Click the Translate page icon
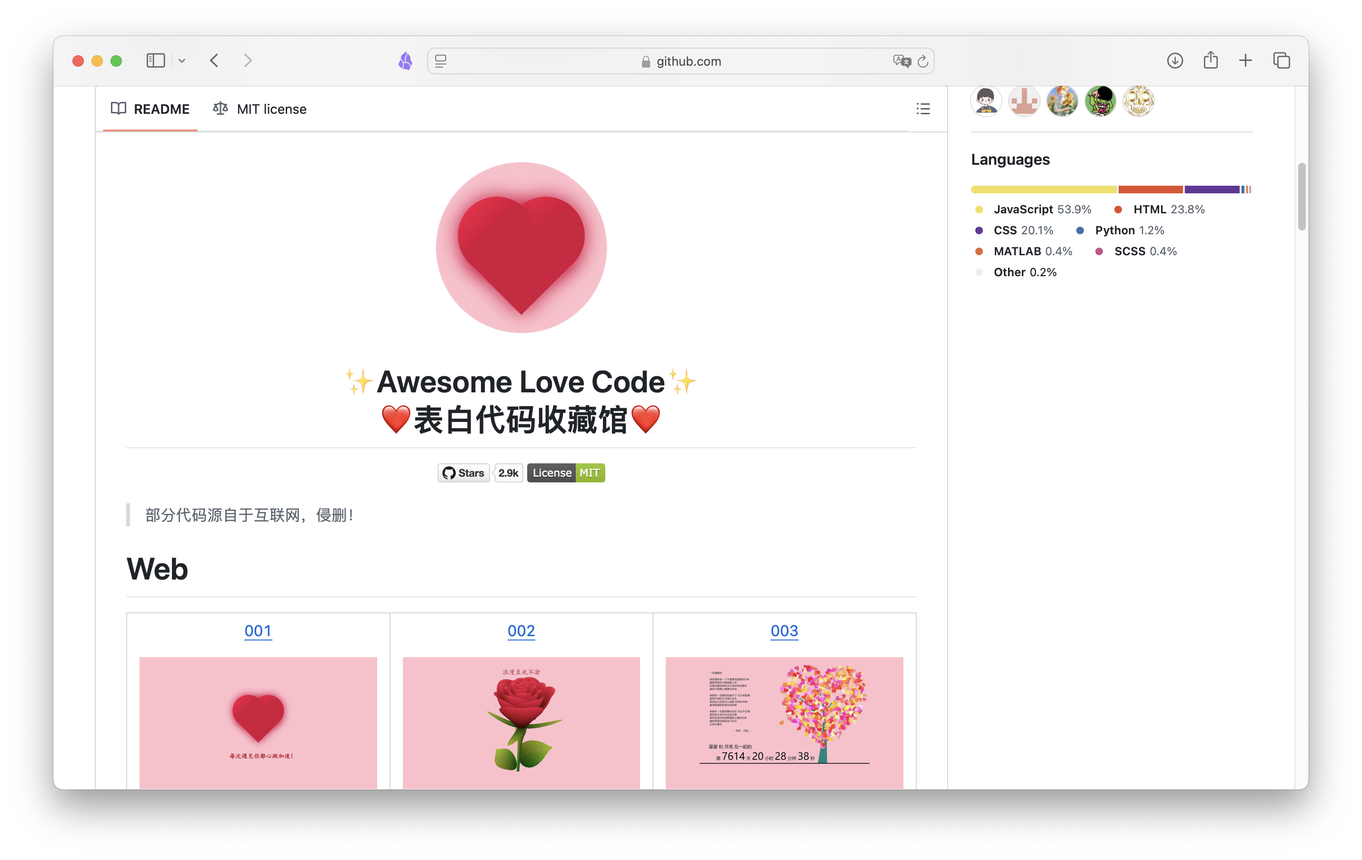 pos(901,60)
